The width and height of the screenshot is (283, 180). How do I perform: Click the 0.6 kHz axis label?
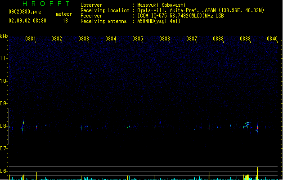click(3, 171)
